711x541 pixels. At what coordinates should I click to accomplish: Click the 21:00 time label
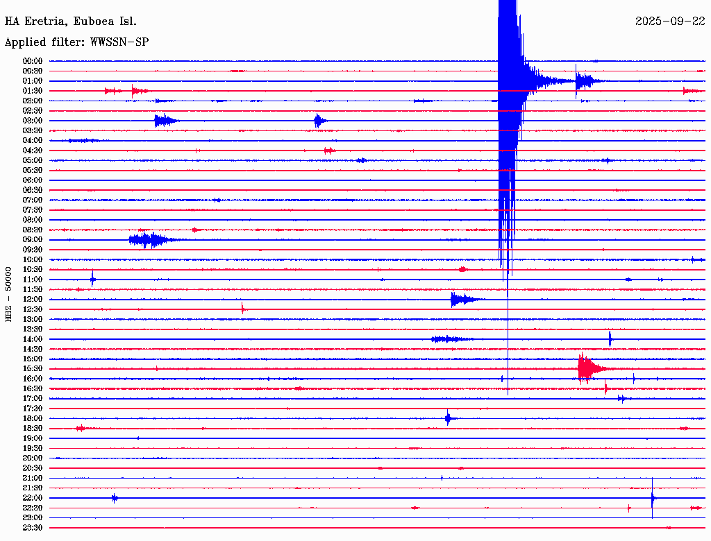click(x=33, y=478)
